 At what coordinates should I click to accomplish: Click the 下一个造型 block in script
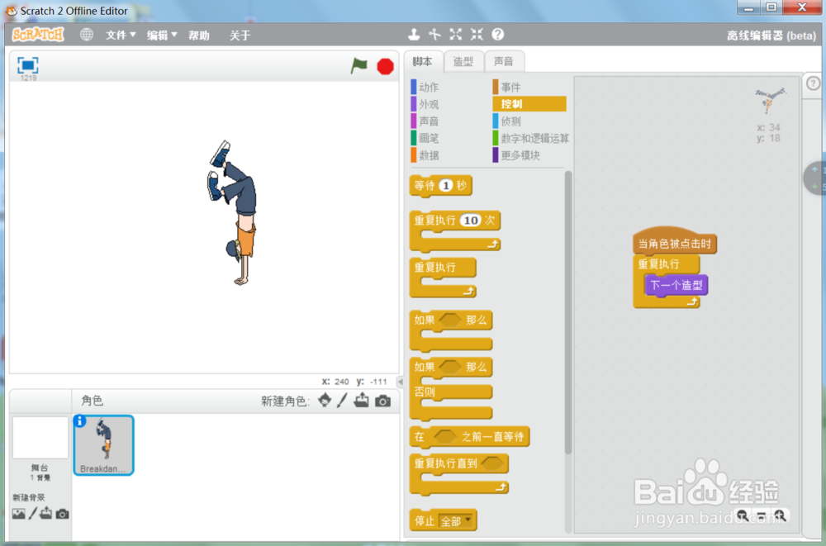pos(676,285)
